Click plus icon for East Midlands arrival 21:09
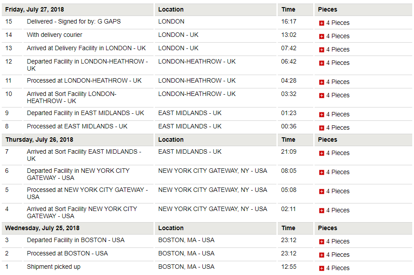The image size is (414, 275). tap(321, 153)
